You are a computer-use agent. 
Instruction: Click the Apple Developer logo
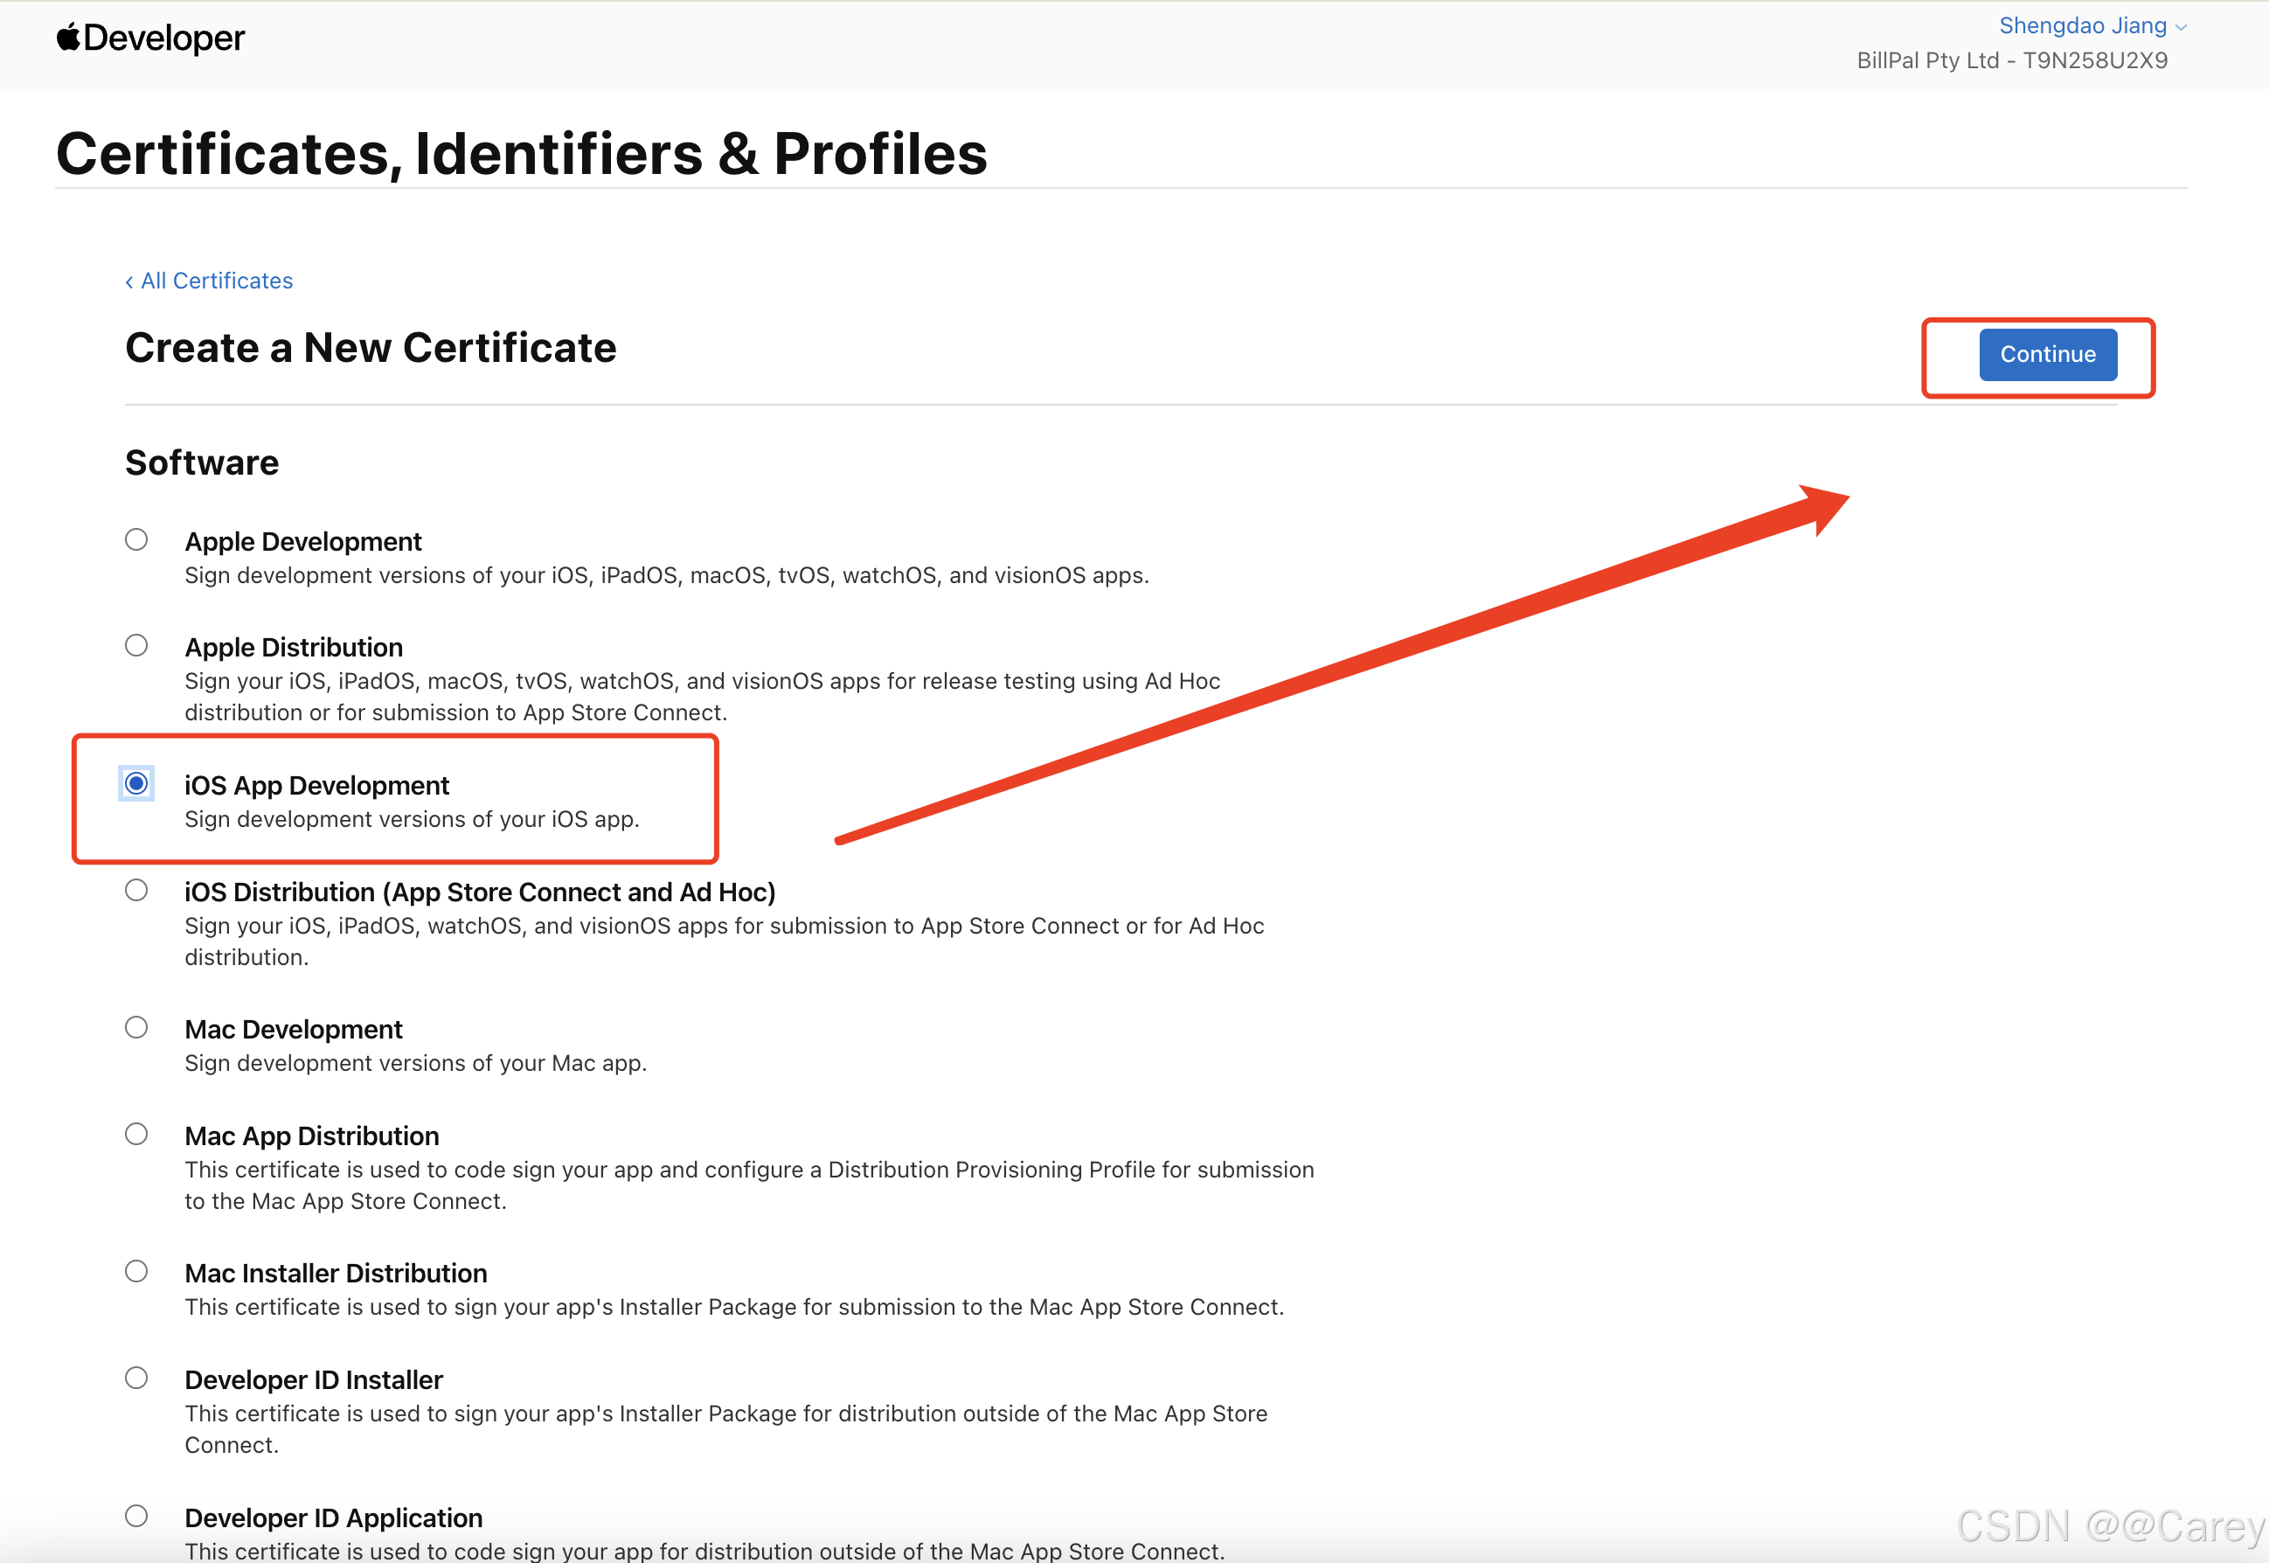(149, 38)
